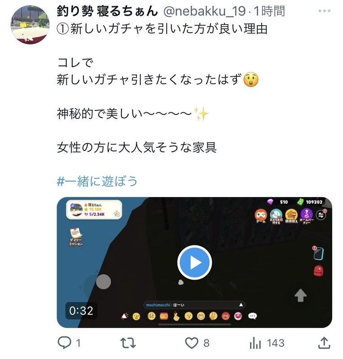The width and height of the screenshot is (343, 359).
Task: Tap the retweet arrows icon
Action: click(128, 343)
